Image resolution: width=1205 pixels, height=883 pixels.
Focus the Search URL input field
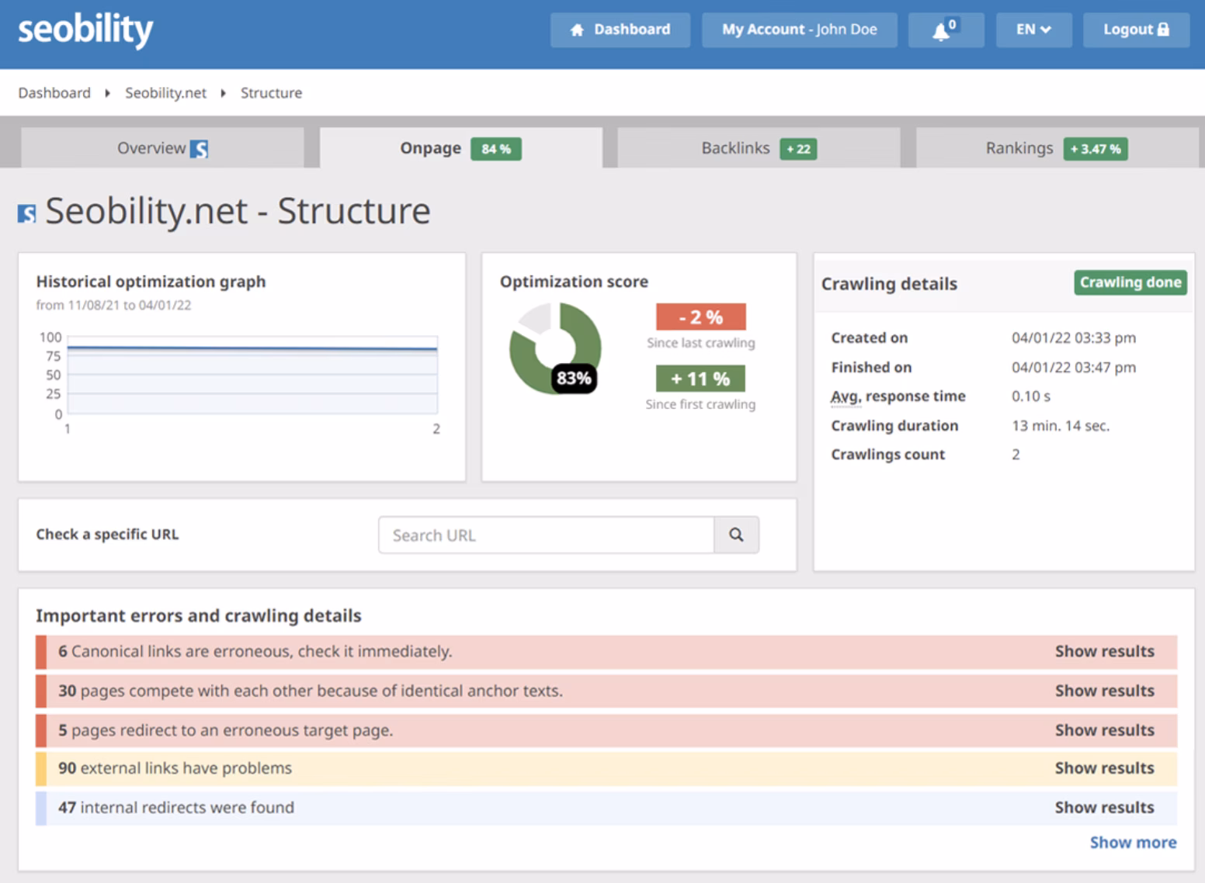pyautogui.click(x=546, y=535)
